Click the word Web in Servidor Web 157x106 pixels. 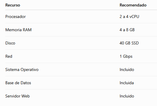pyautogui.click(x=26, y=96)
